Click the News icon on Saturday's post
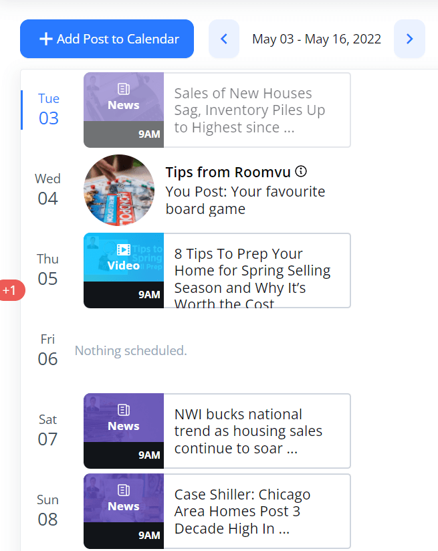Screen dimensions: 438x551 123,410
